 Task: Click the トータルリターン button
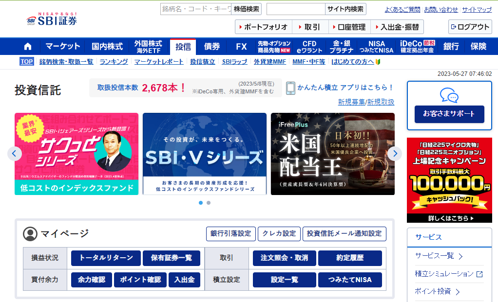(106, 258)
